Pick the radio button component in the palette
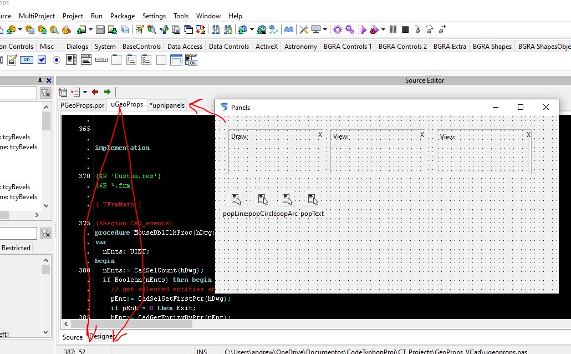Viewport: 571px width, 354px height. click(x=57, y=60)
